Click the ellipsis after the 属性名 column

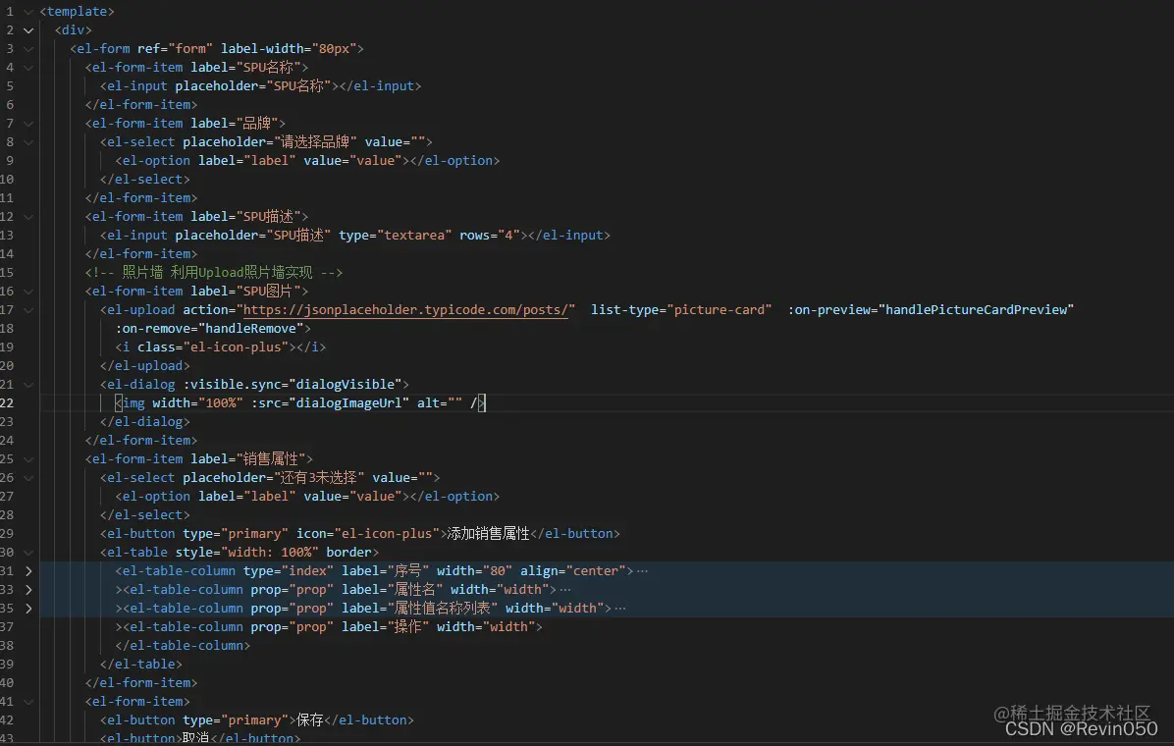click(565, 590)
